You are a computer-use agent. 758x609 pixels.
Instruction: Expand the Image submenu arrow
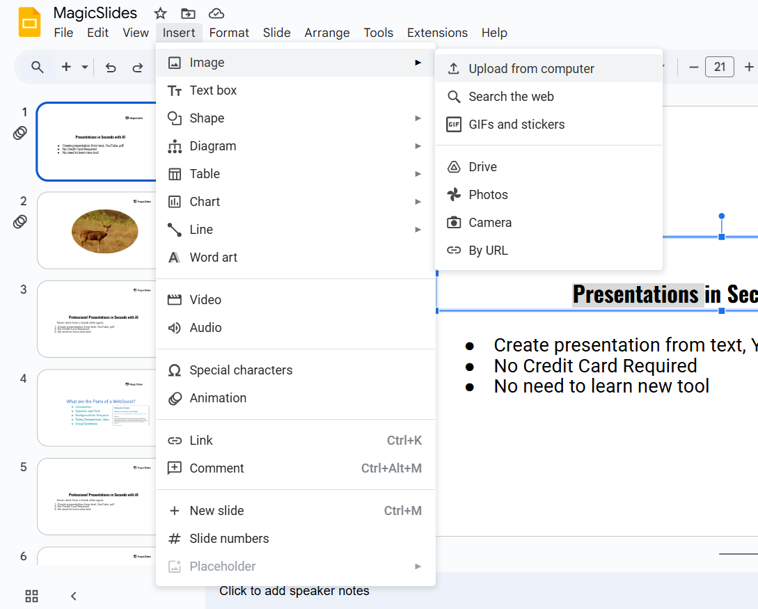(418, 63)
